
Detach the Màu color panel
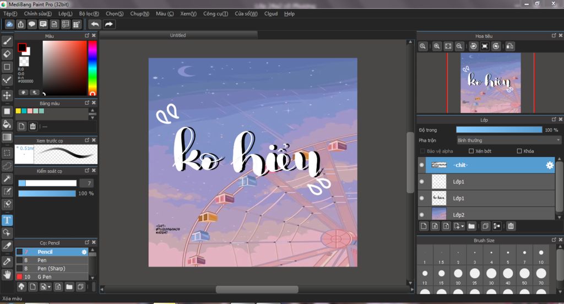pyautogui.click(x=87, y=35)
